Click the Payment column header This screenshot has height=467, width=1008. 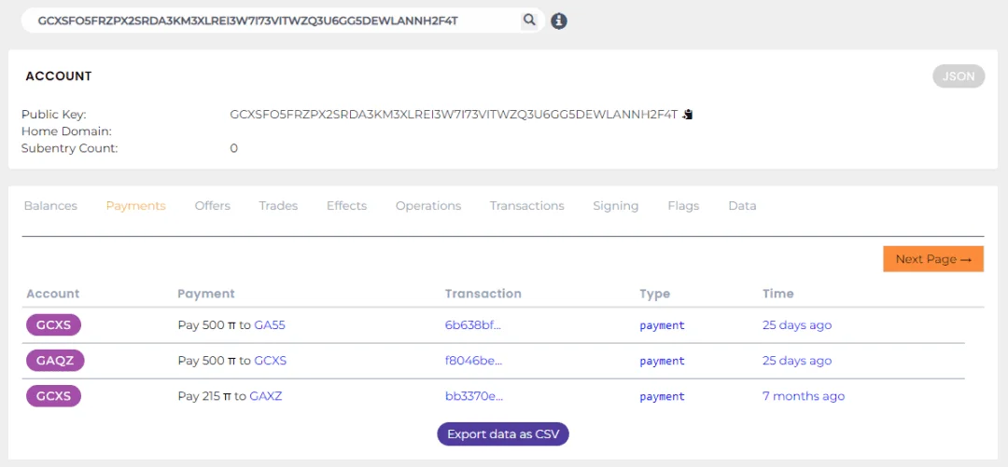(206, 294)
